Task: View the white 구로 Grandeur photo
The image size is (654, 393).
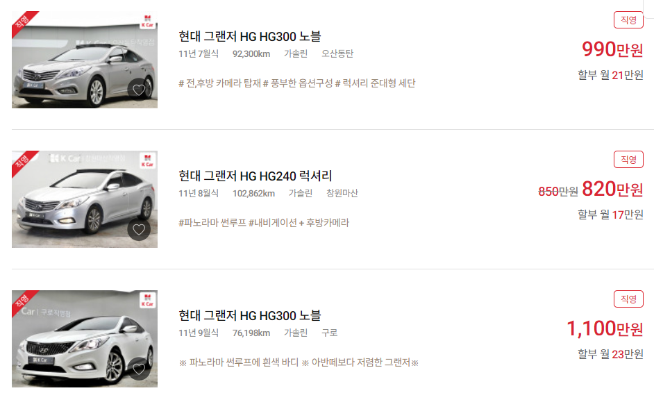Action: [x=85, y=339]
